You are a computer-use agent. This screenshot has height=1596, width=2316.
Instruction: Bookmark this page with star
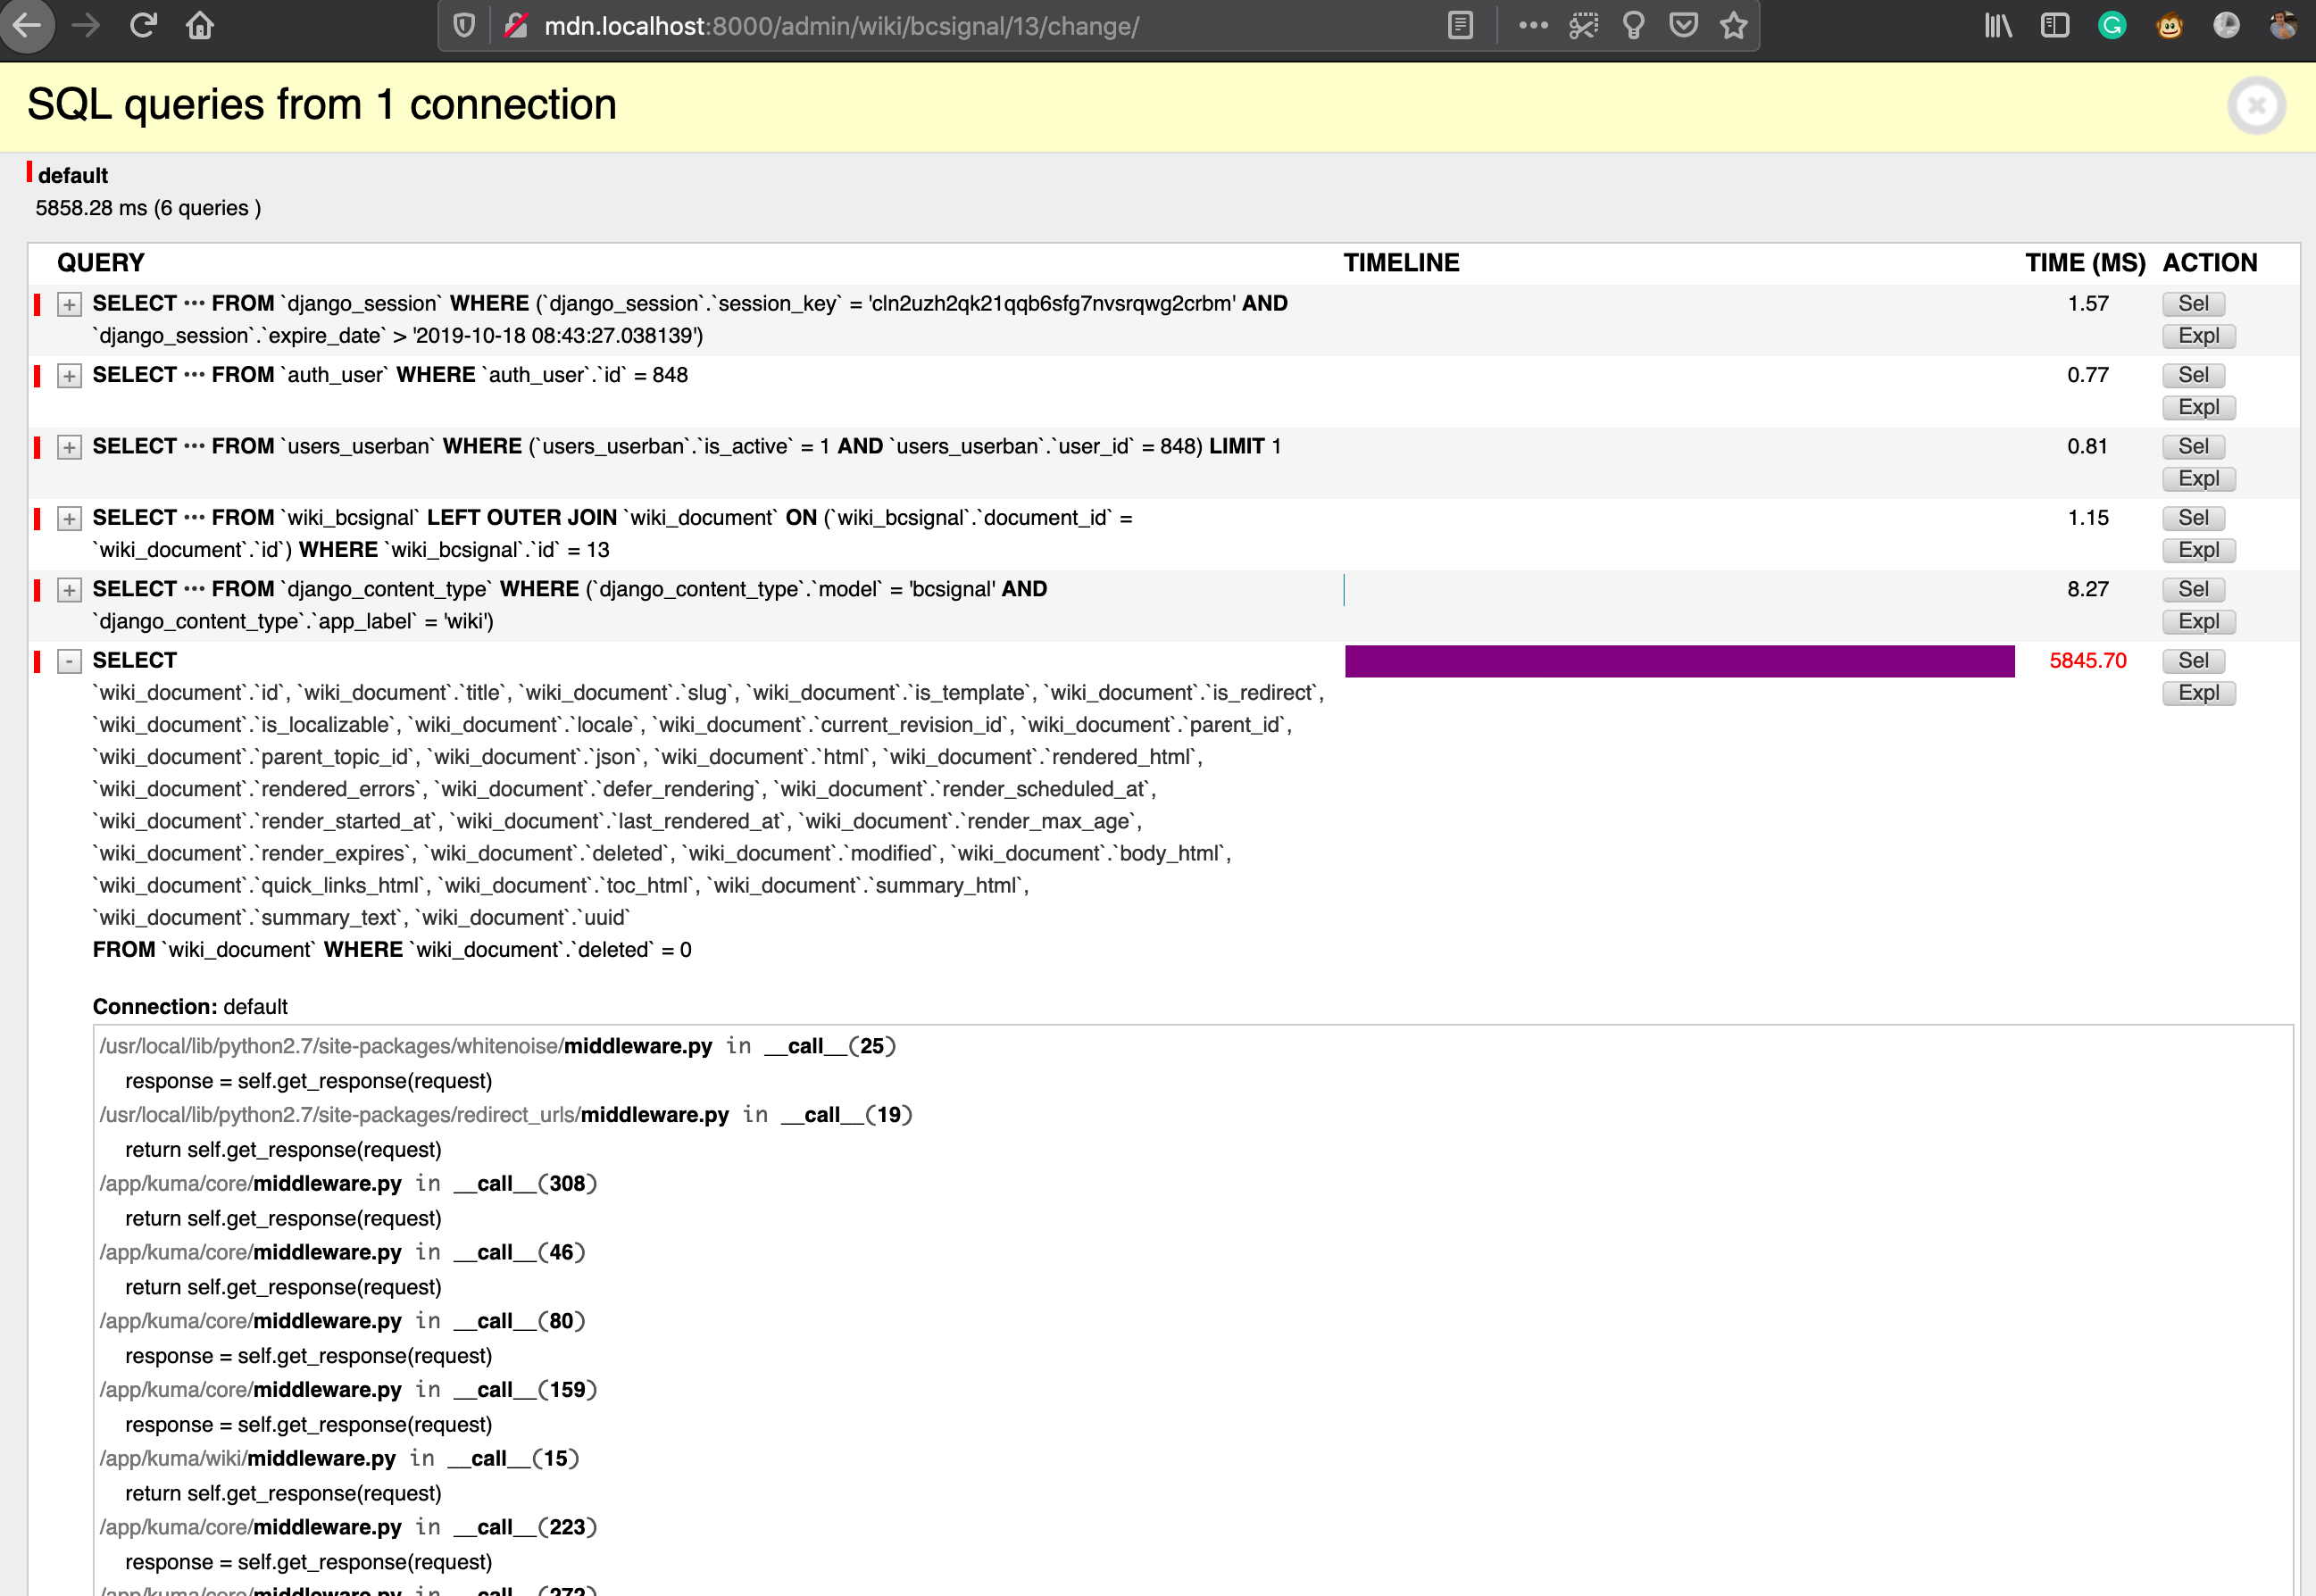click(x=1734, y=26)
